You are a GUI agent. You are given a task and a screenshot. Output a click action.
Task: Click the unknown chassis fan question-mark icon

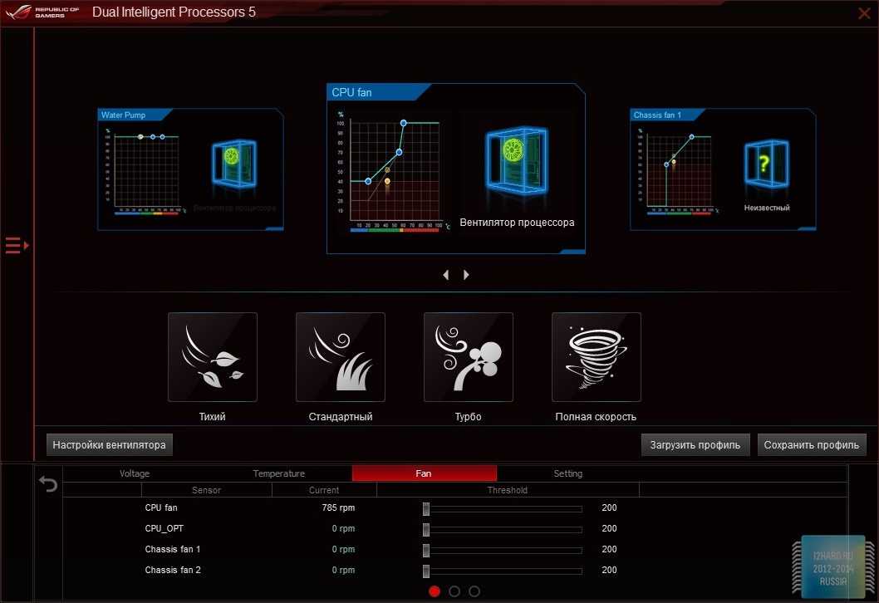pos(766,164)
